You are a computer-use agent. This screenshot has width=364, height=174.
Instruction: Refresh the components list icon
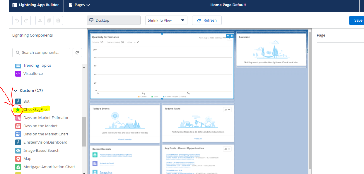tap(77, 53)
